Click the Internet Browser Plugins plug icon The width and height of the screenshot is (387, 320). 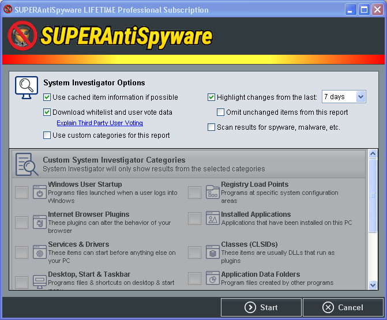(40, 222)
